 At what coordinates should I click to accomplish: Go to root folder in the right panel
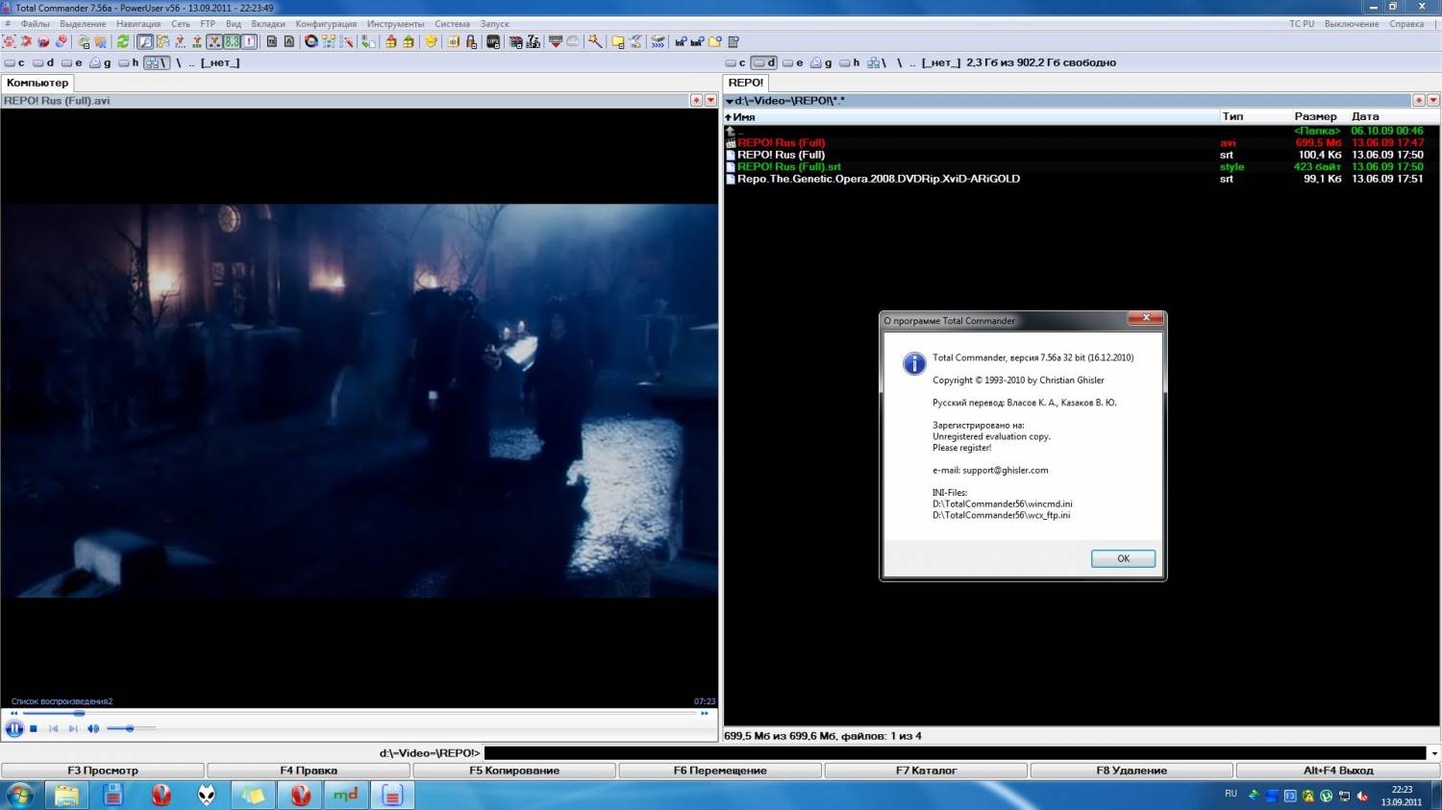(900, 62)
